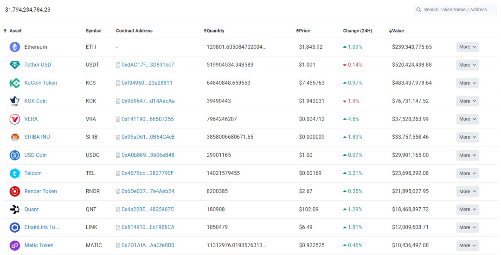Screen dimensions: 501x255
Task: Open the More menu for SHIBA INU
Action: tap(468, 137)
